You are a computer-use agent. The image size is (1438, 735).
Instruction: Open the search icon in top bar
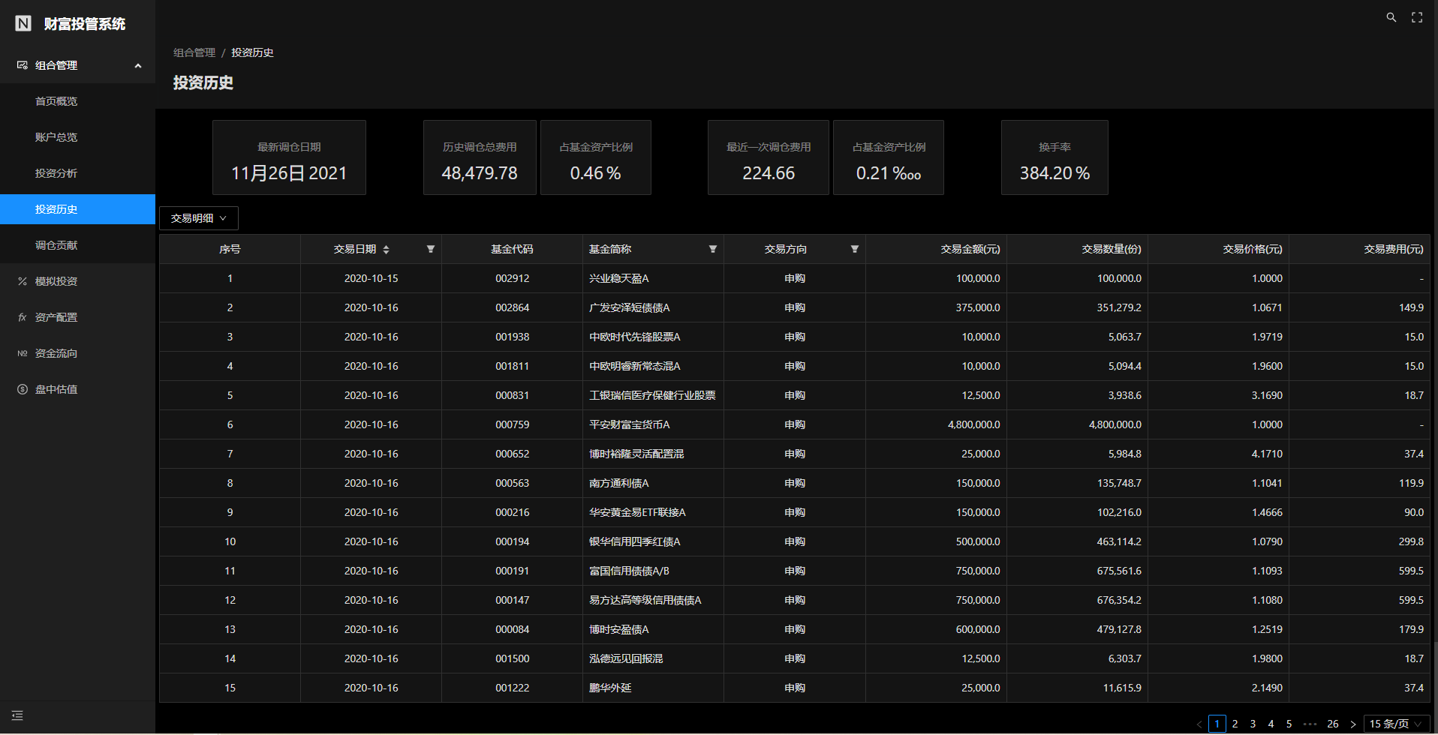[1391, 17]
